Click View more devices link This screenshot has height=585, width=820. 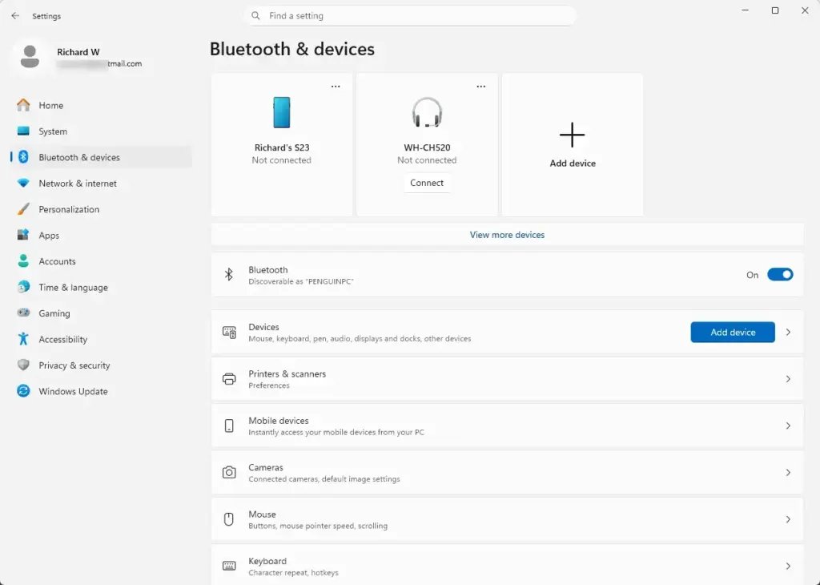click(x=507, y=235)
